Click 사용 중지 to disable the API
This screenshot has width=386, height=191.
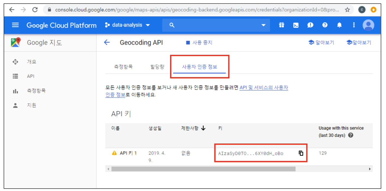pyautogui.click(x=199, y=43)
